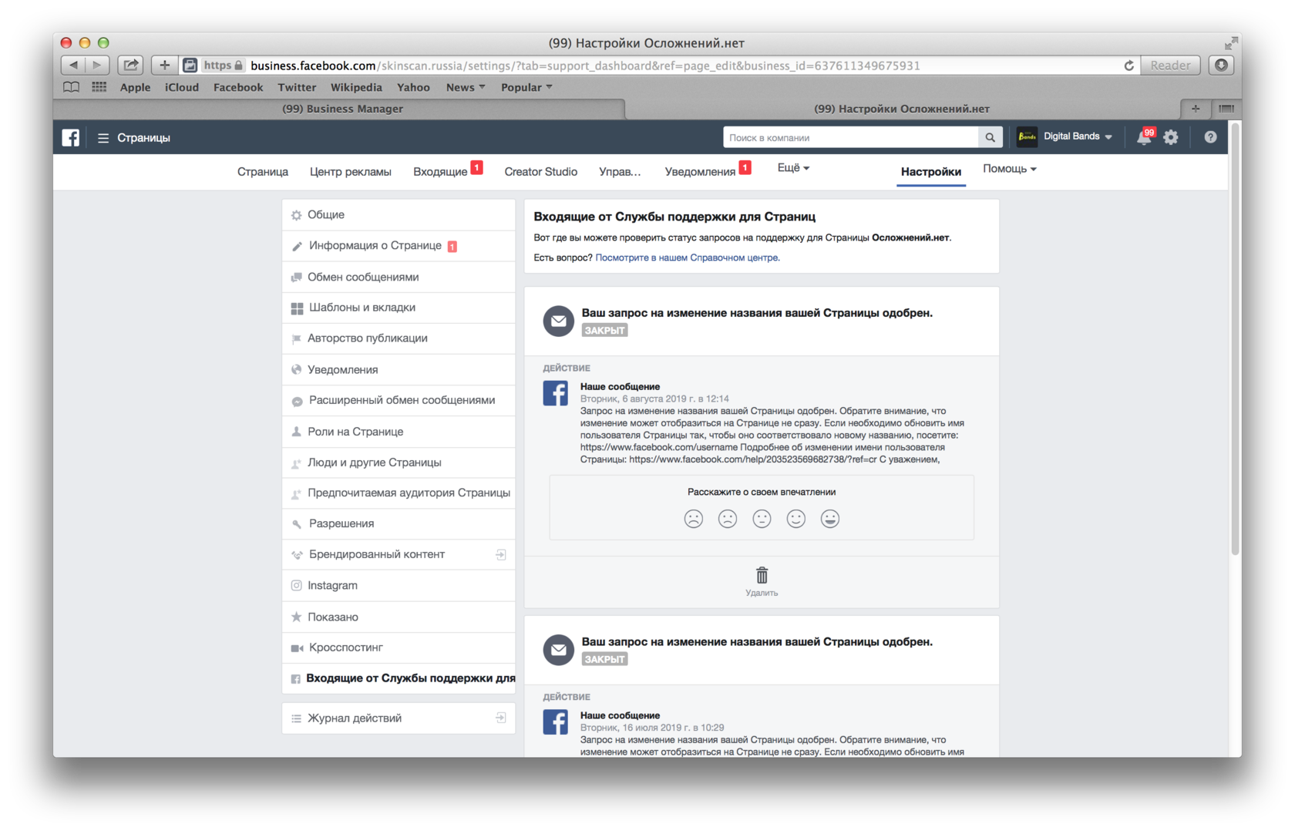Click the Facebook avatar on the 6 августа message
The width and height of the screenshot is (1295, 831).
click(555, 393)
